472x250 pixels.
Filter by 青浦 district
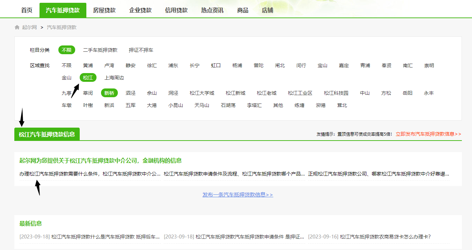pos(365,65)
